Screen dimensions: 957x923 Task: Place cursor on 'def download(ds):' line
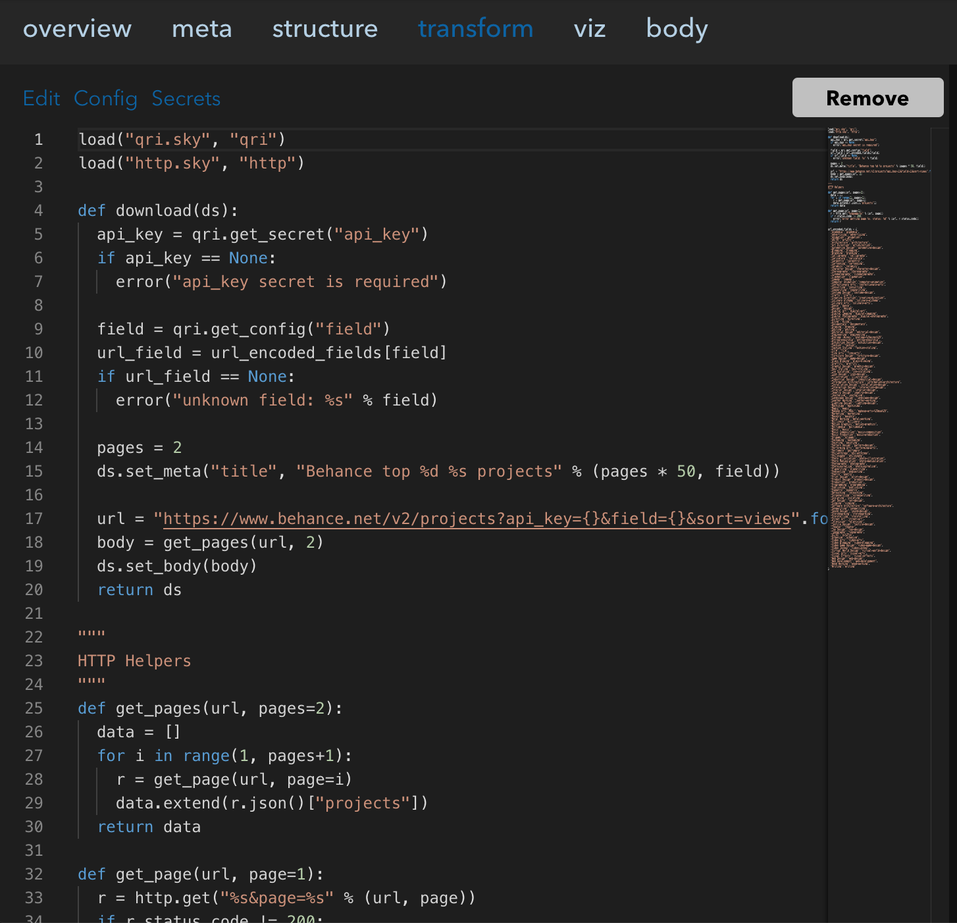pos(158,211)
